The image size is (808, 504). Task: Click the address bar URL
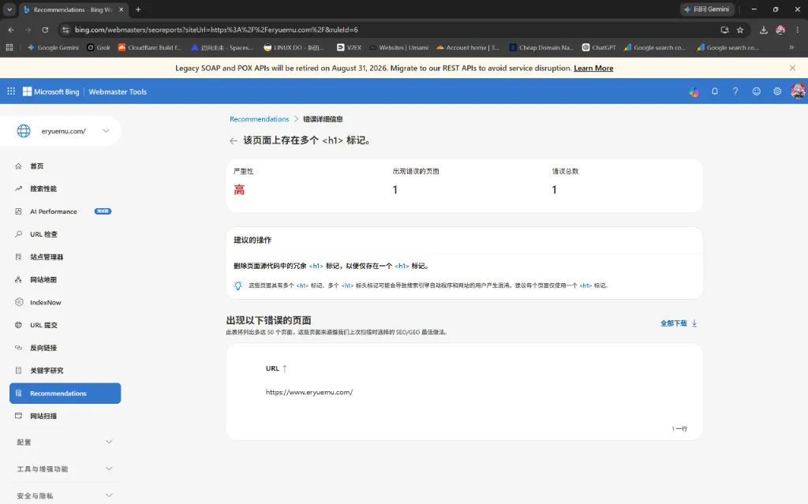tap(216, 30)
